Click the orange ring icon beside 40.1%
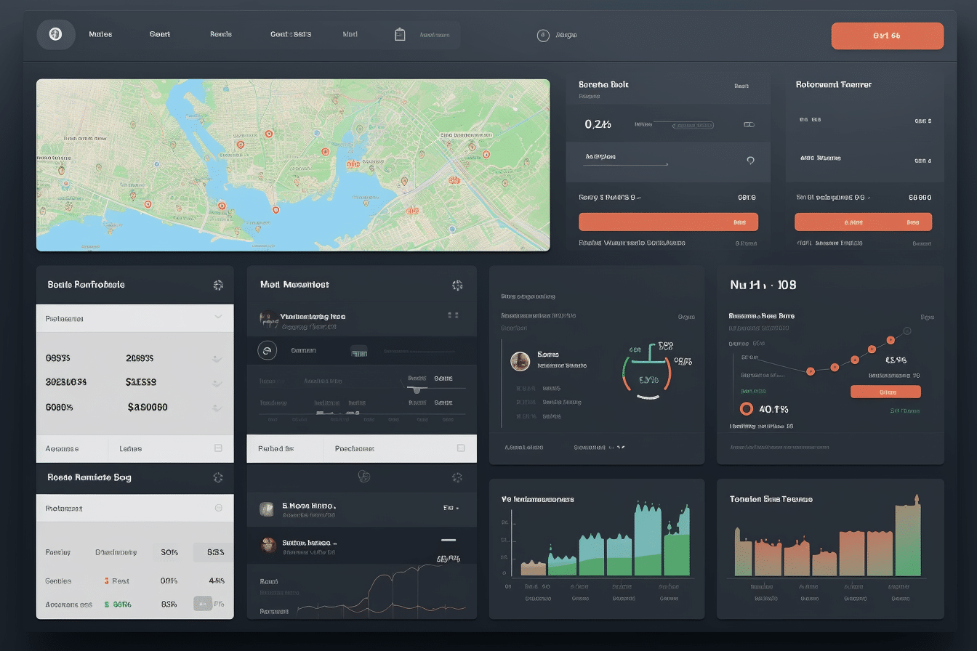Screen dimensions: 977x651 pos(746,409)
